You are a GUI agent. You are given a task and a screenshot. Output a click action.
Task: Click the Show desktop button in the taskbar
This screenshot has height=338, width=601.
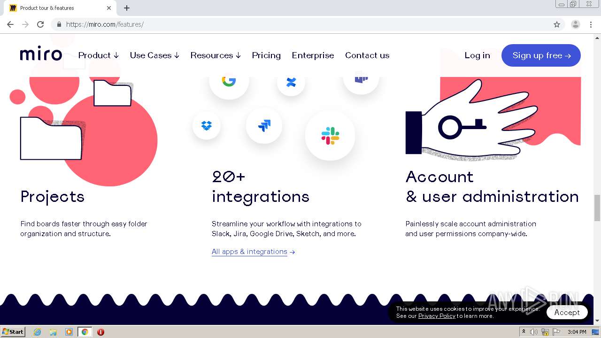coord(595,332)
